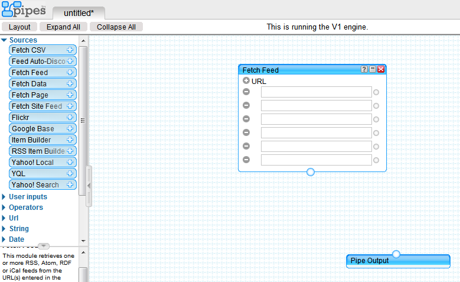This screenshot has height=282, width=460.
Task: Click the plus icon on Yahoo! Local
Action: [70, 162]
